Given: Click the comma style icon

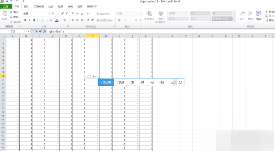Looking at the screenshot, I should 130,20.
